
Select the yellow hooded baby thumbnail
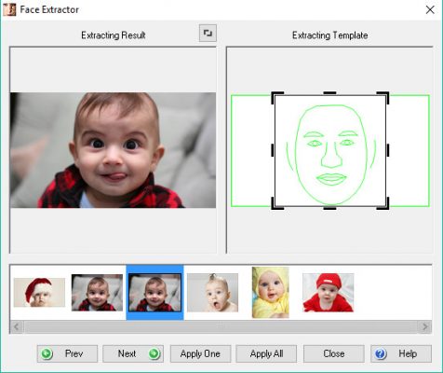pyautogui.click(x=271, y=293)
